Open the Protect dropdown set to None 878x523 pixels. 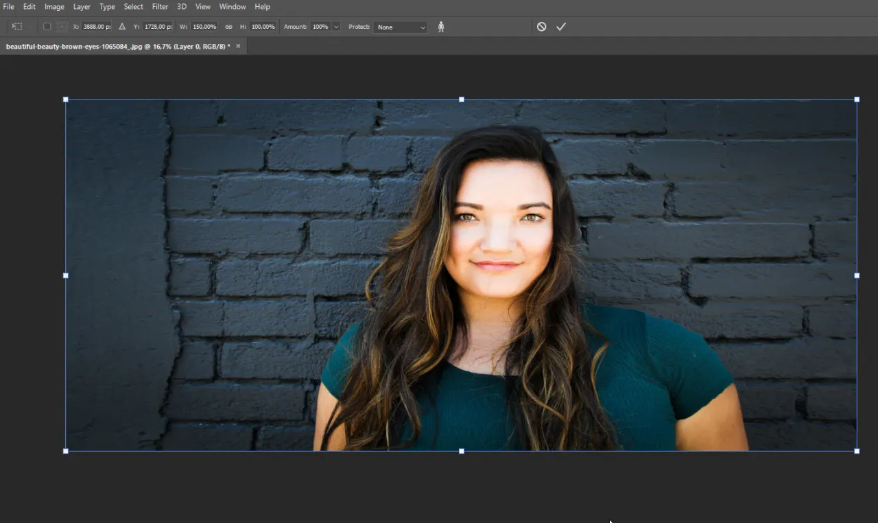400,27
